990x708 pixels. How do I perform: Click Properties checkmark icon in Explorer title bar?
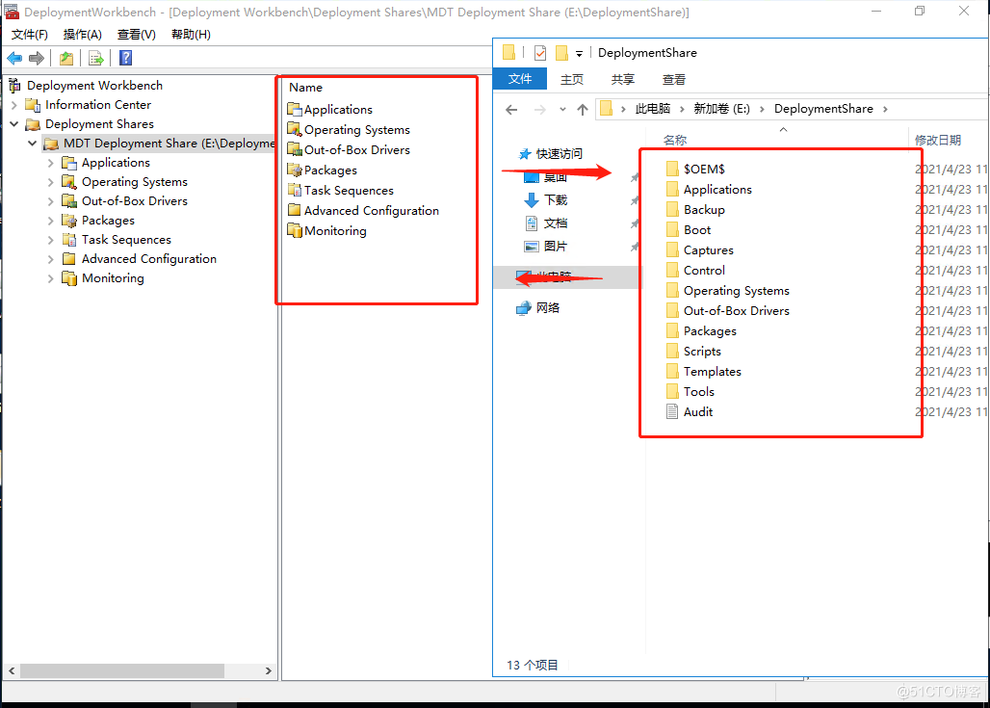coord(540,53)
